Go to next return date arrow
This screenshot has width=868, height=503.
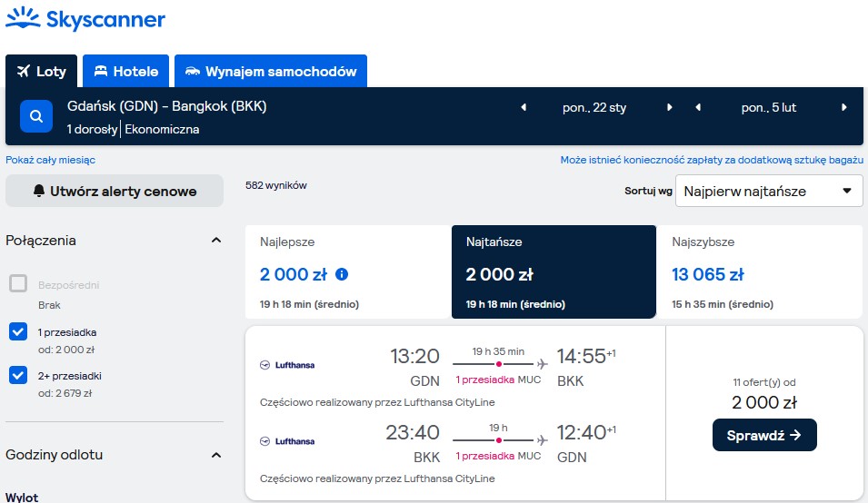[844, 107]
